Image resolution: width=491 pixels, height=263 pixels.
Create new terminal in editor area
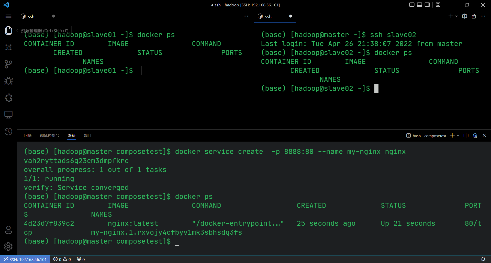(x=451, y=16)
